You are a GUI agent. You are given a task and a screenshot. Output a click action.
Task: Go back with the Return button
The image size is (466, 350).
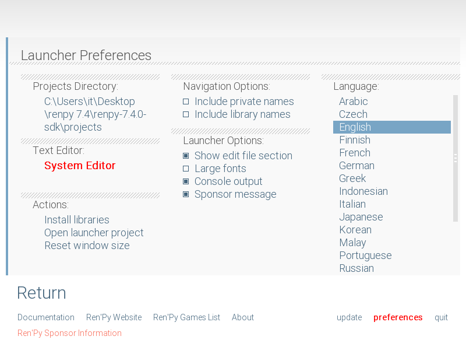[41, 293]
